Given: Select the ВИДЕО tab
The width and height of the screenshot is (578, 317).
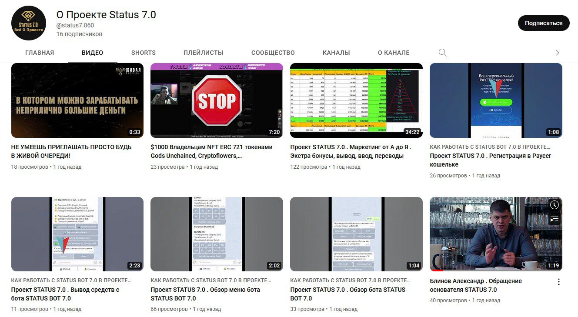Looking at the screenshot, I should pos(93,53).
